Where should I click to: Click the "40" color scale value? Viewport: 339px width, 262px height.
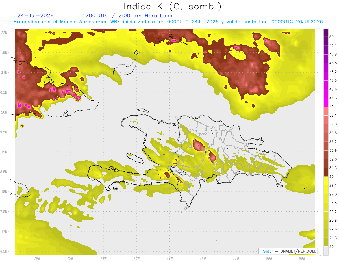click(x=331, y=107)
